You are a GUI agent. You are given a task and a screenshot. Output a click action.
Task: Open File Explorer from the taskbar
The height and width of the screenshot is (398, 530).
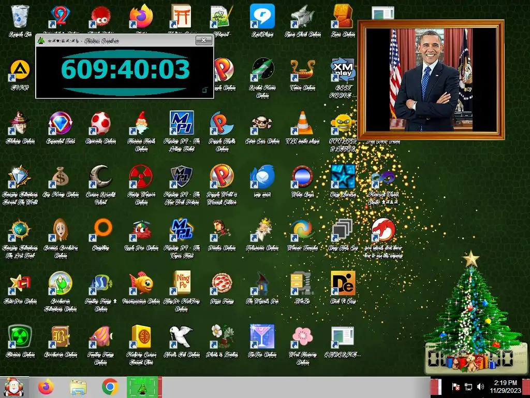pyautogui.click(x=78, y=387)
